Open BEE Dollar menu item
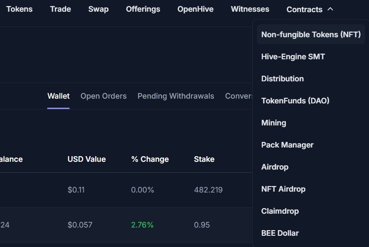 (280, 233)
